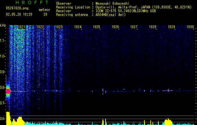
Task: Click the HROFFT title text
Action: 32,2
